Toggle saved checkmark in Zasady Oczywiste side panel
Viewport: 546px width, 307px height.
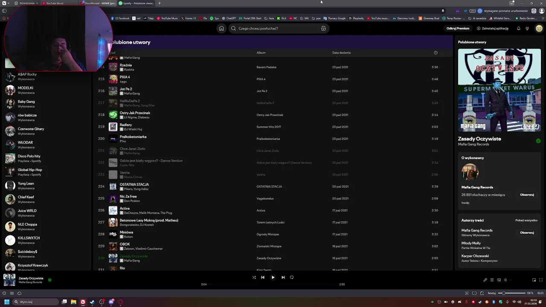click(538, 141)
